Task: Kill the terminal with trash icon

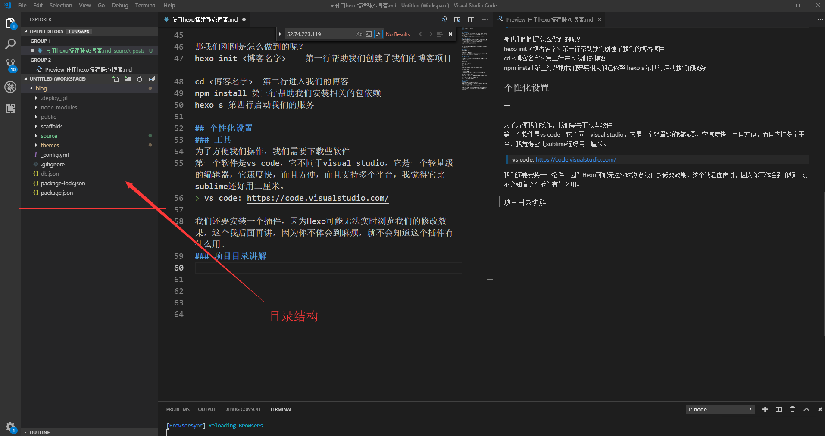Action: point(792,409)
